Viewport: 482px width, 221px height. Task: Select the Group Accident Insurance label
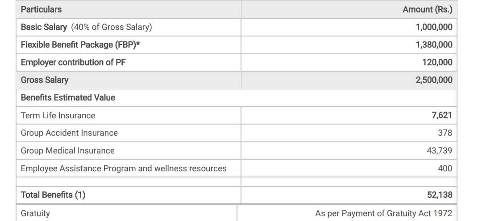coord(69,133)
